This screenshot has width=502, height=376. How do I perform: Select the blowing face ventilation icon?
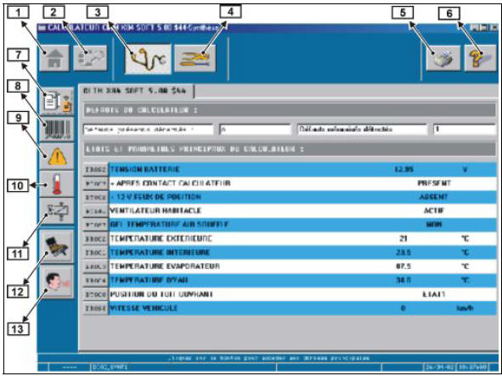(57, 282)
